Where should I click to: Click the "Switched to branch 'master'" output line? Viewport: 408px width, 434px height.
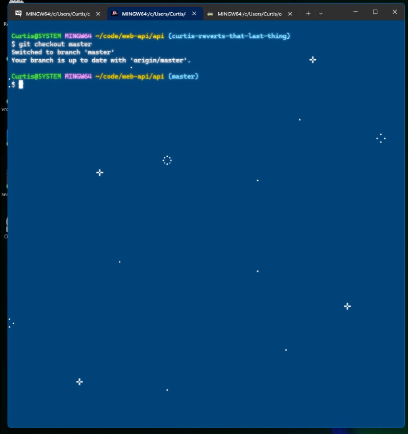tap(62, 52)
